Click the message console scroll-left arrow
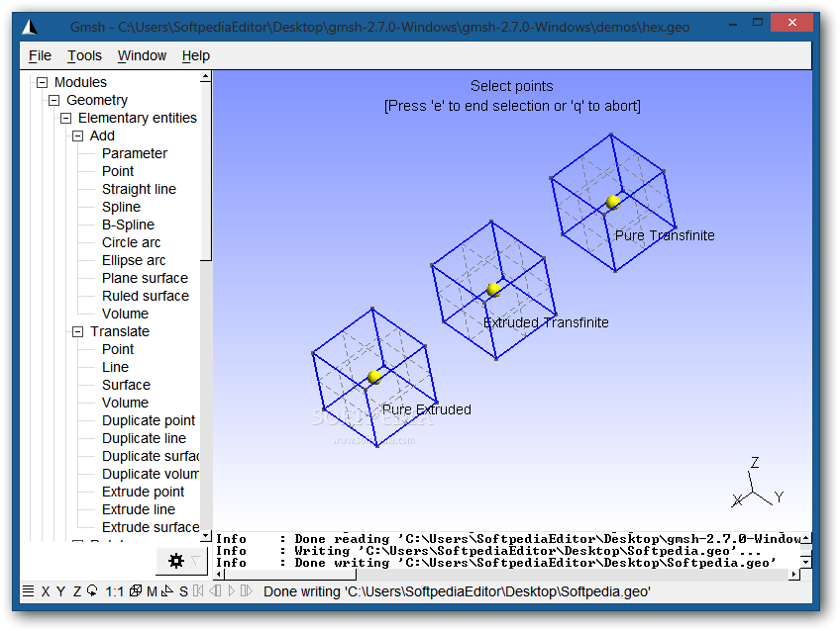This screenshot has width=840, height=631. coord(219,575)
